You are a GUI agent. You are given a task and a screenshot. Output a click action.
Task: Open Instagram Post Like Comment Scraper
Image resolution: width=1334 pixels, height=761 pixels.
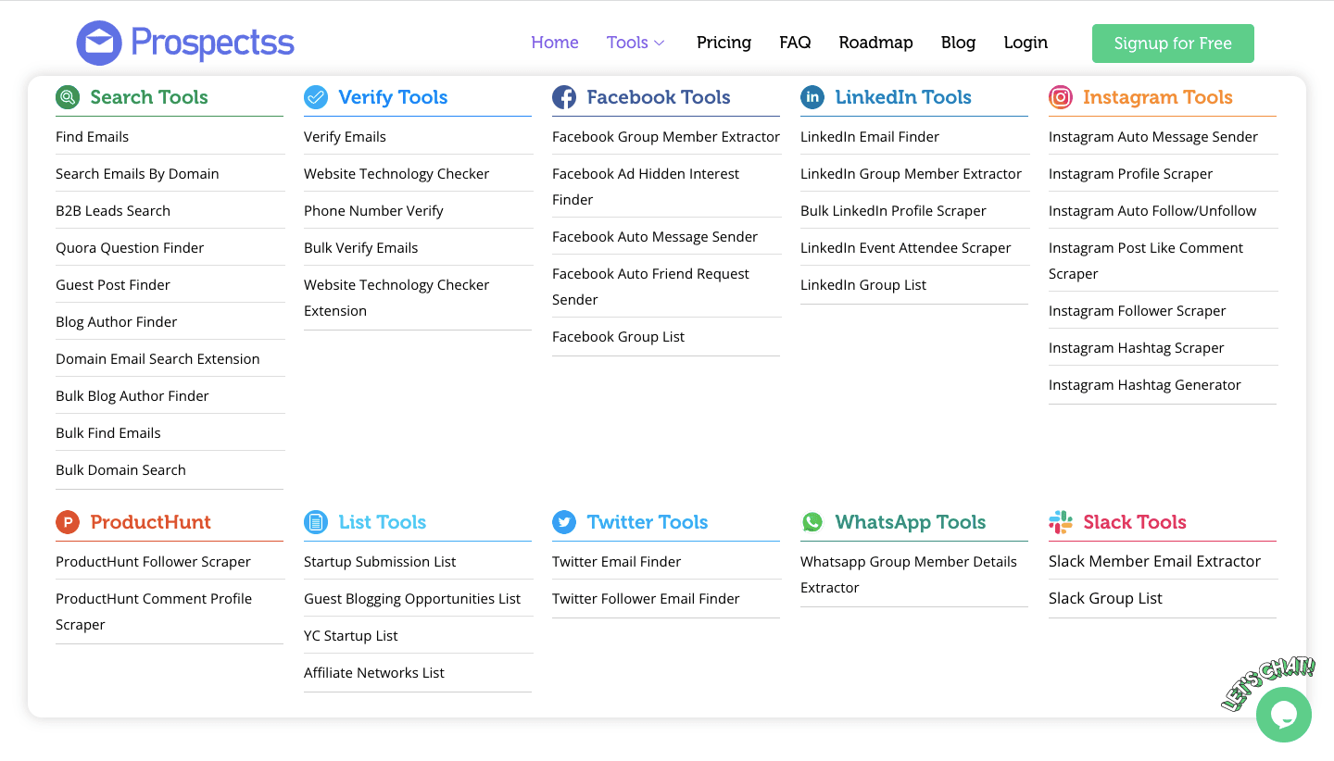click(1146, 261)
